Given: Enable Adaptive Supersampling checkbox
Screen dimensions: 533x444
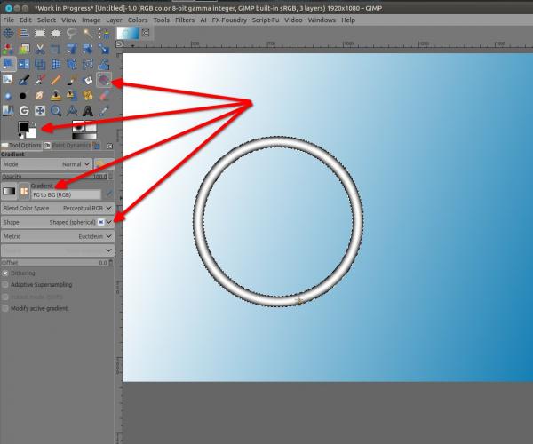Looking at the screenshot, I should (5, 285).
